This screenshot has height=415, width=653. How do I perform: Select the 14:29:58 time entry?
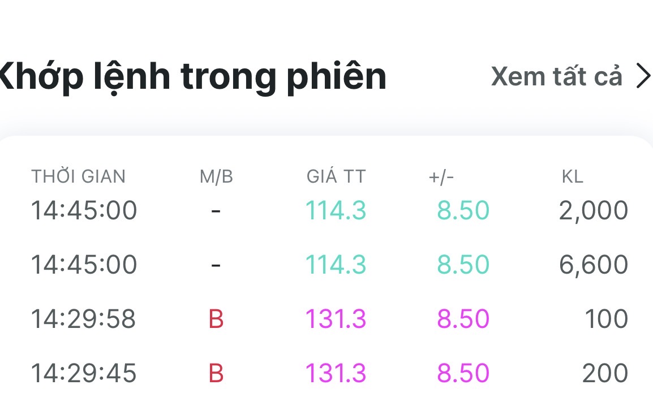[83, 319]
